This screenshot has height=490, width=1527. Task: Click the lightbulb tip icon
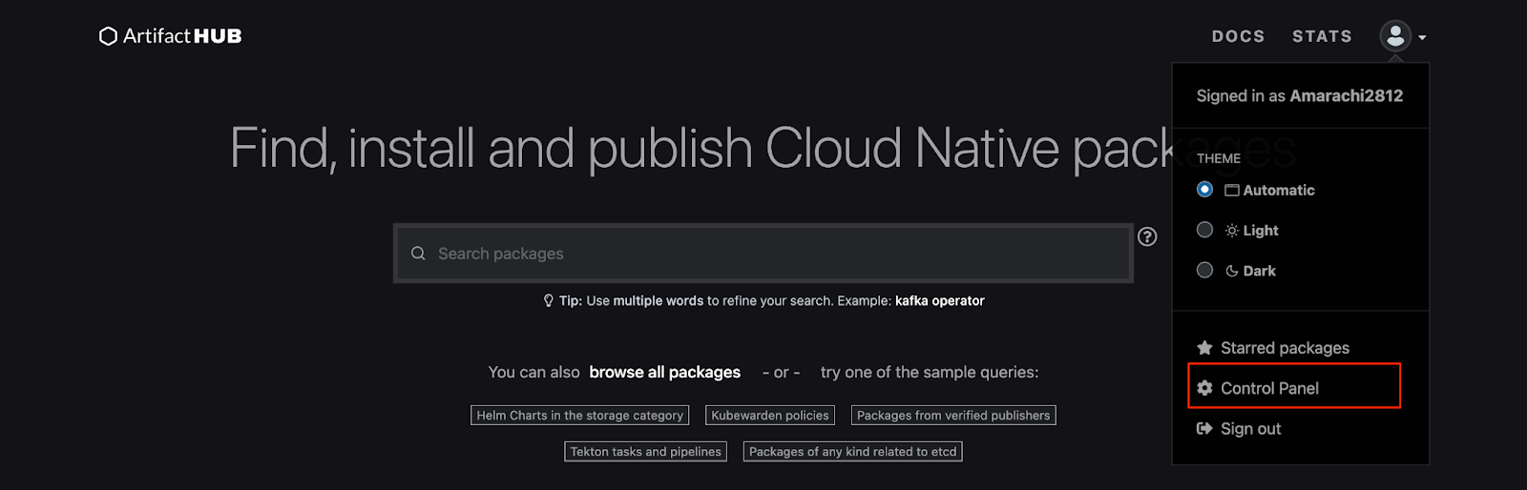(548, 300)
